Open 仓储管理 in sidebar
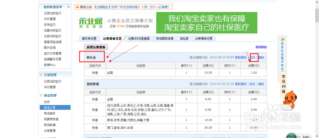This screenshot has width=319, height=138. tap(50, 130)
